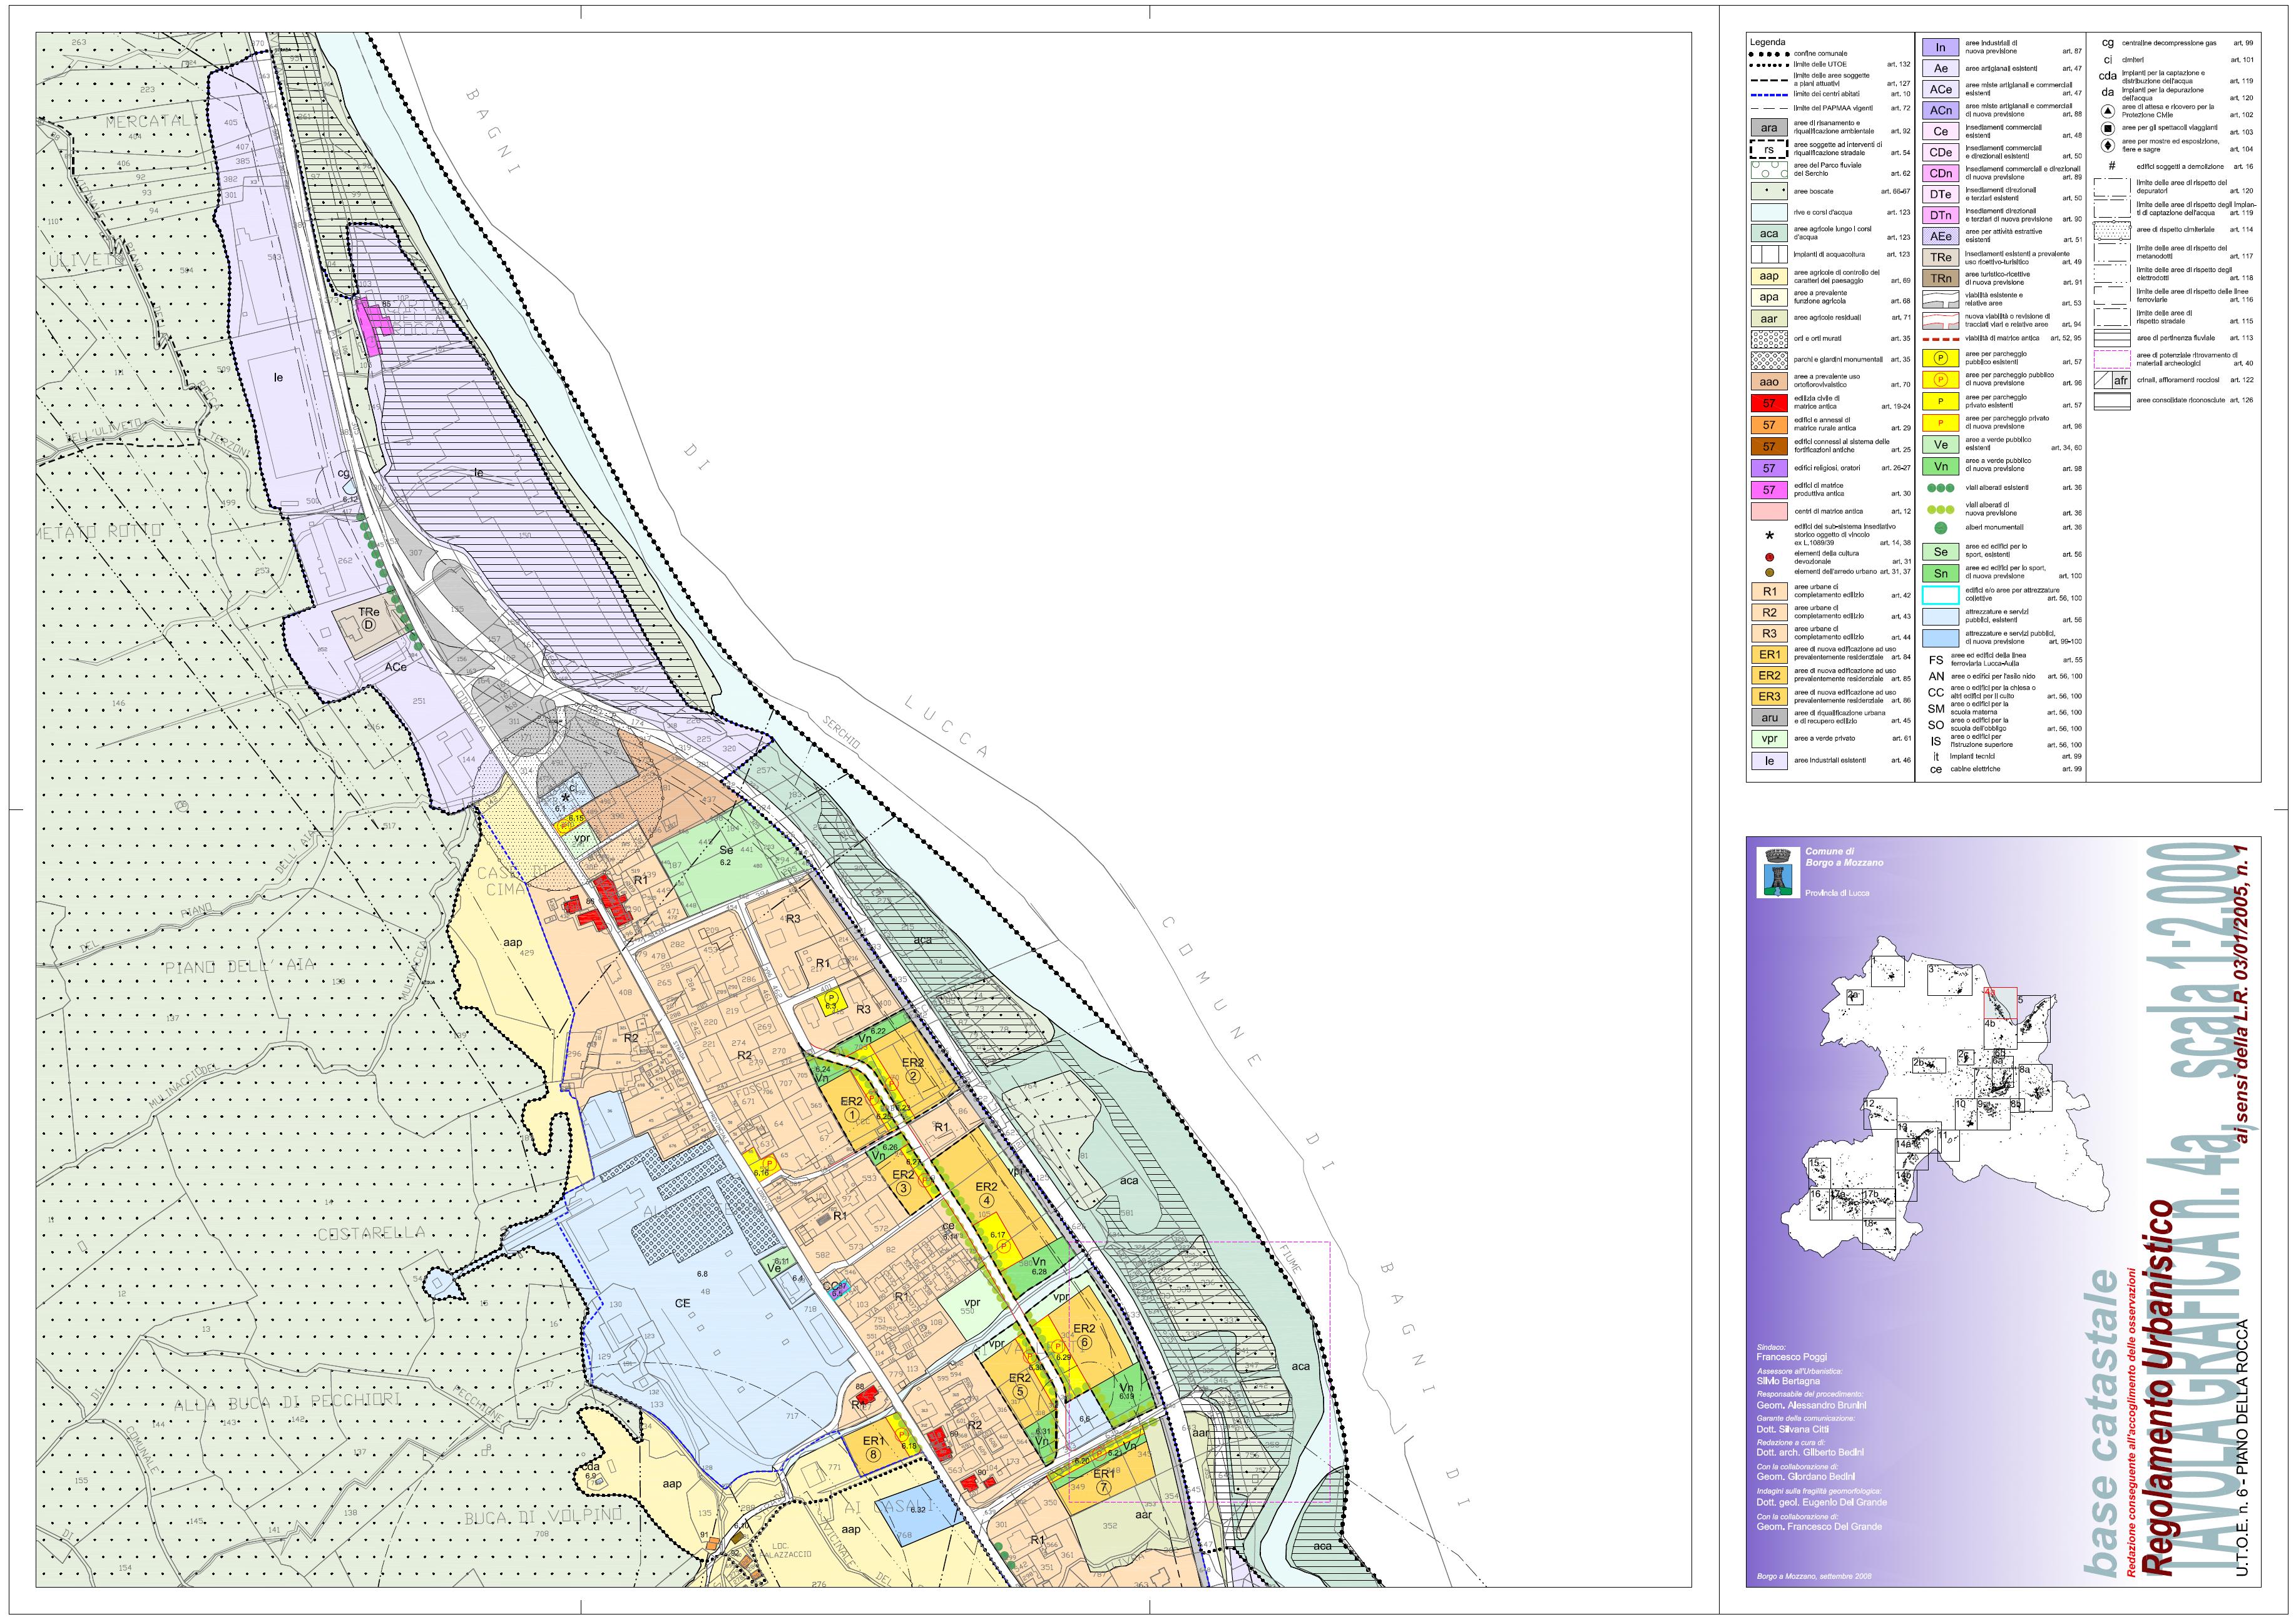Click the red '57' edilizia civile swatch
This screenshot has width=2296, height=1622.
tap(1769, 403)
